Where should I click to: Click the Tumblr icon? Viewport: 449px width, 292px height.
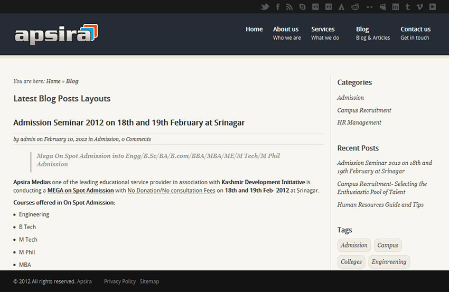[x=408, y=6]
